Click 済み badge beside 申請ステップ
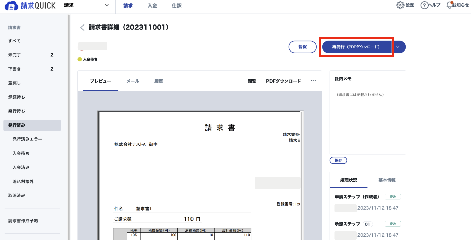471x240 pixels. (x=393, y=197)
